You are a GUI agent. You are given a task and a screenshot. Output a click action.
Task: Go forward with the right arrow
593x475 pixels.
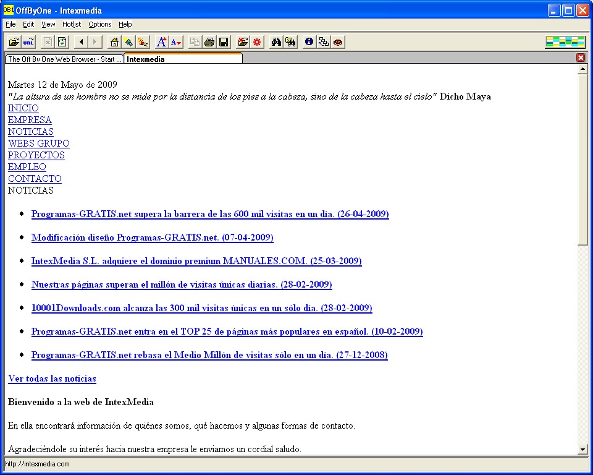pyautogui.click(x=95, y=41)
